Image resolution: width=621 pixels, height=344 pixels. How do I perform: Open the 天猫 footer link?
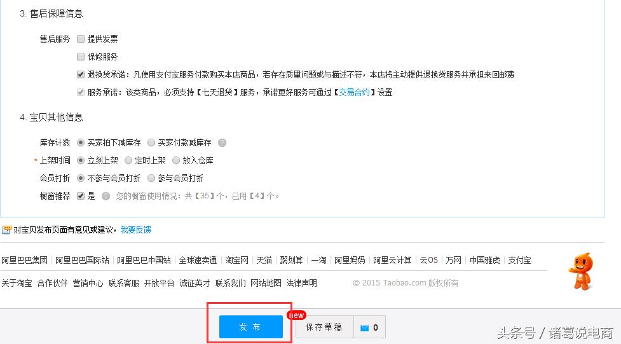point(264,260)
